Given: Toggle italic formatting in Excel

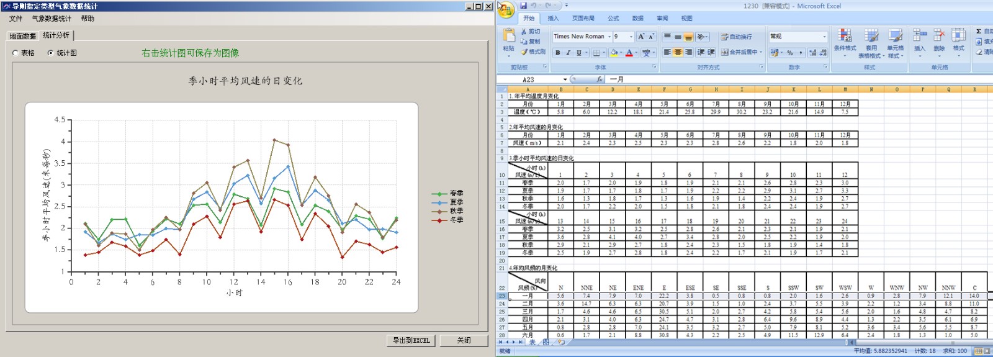Looking at the screenshot, I should coord(568,53).
